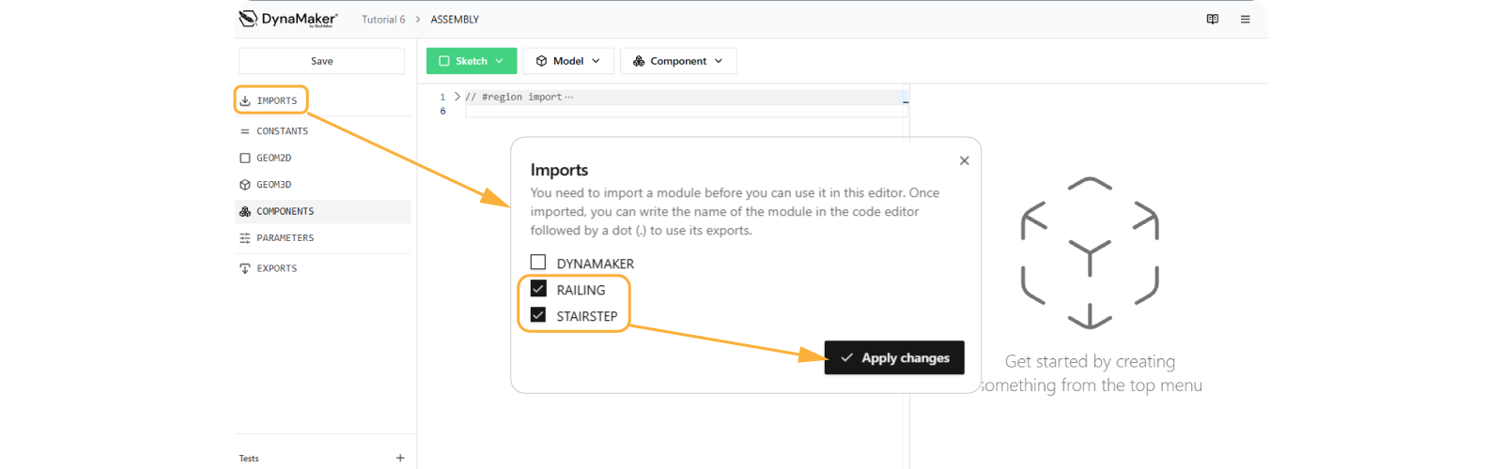
Task: Open the documentation book icon
Action: tap(1212, 19)
